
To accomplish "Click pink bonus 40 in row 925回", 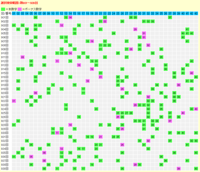I will [183, 113].
